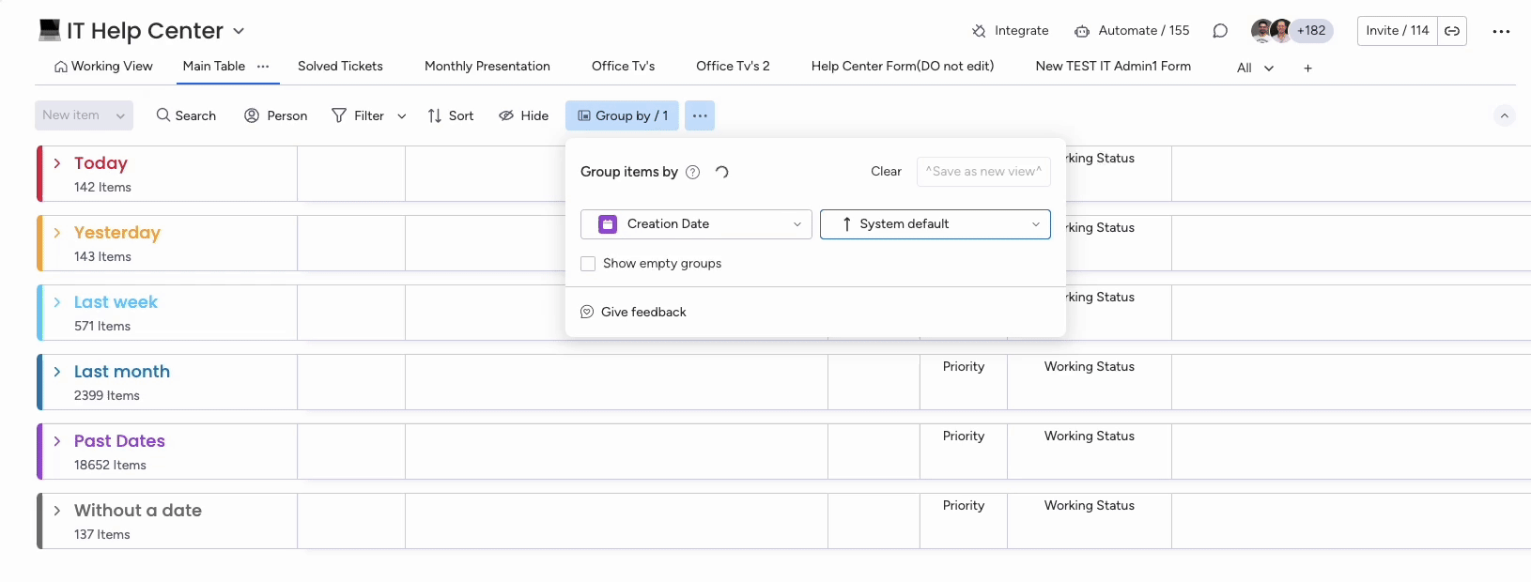Select the Main Table tab
This screenshot has height=582, width=1531.
tap(214, 67)
